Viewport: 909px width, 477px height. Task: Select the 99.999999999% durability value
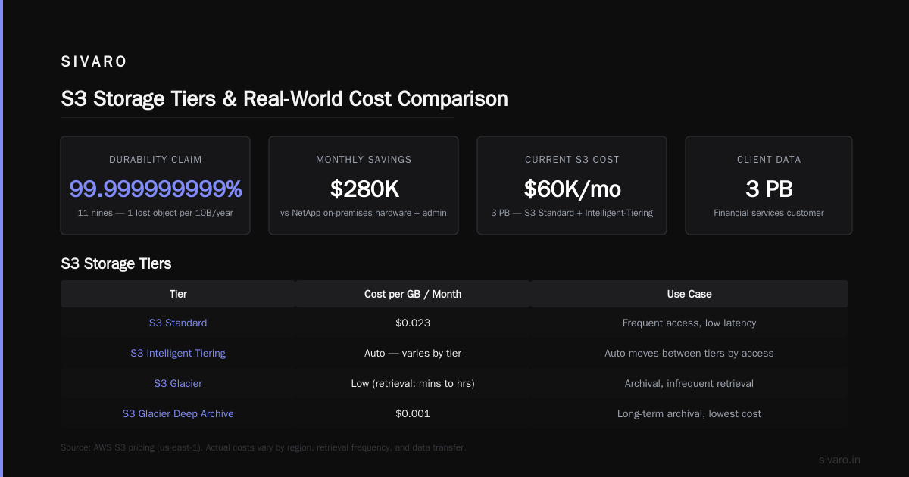click(x=155, y=189)
